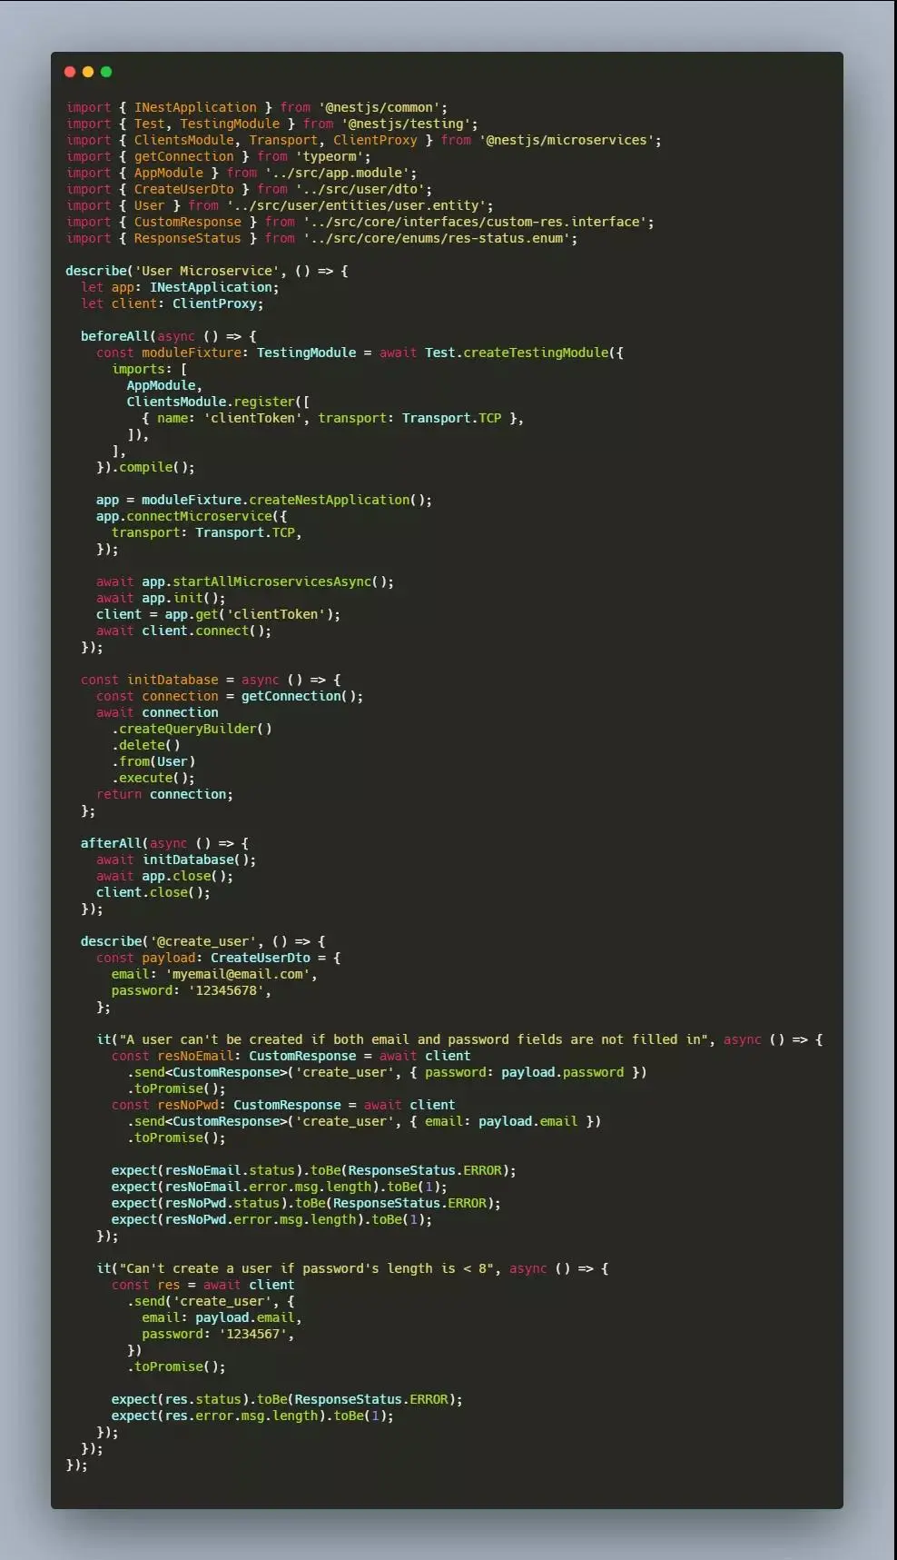This screenshot has width=897, height=1560.
Task: Select the .createQueryBuilder() call
Action: tap(192, 729)
